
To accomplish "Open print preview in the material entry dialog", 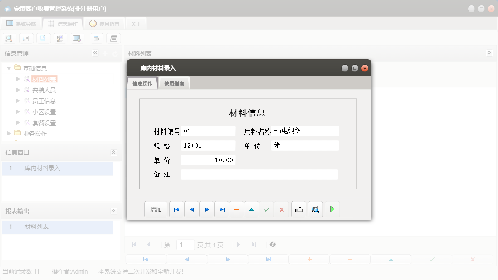I will [315, 209].
